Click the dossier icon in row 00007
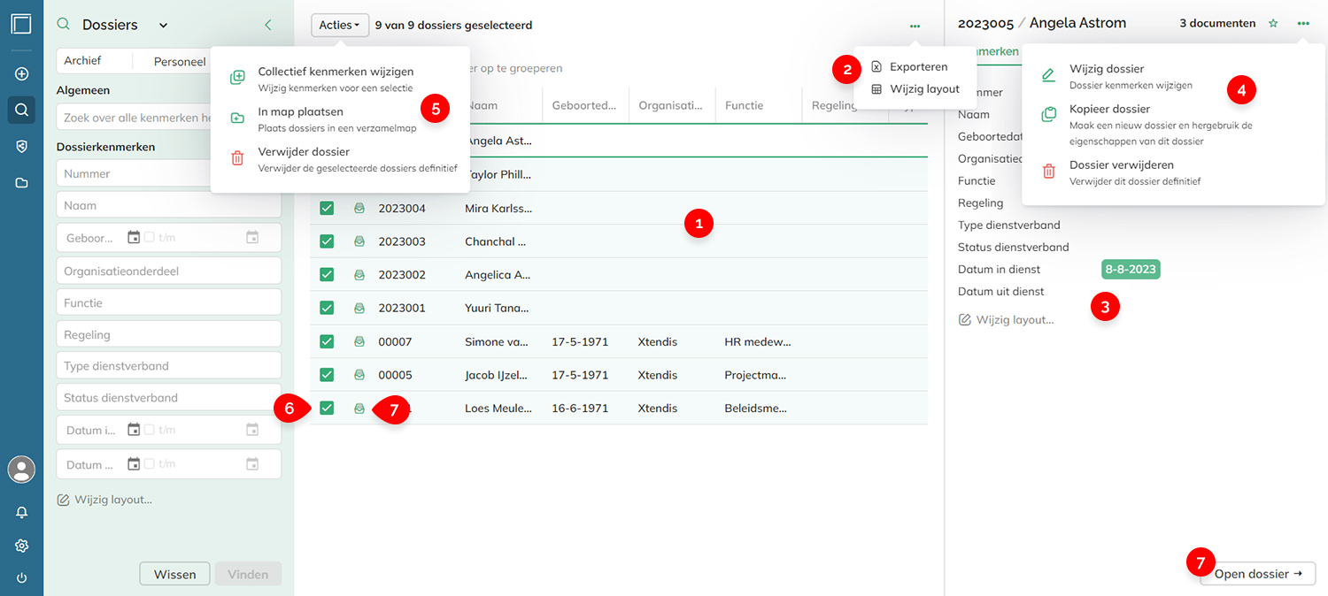Screen dimensions: 1328x596 [359, 341]
